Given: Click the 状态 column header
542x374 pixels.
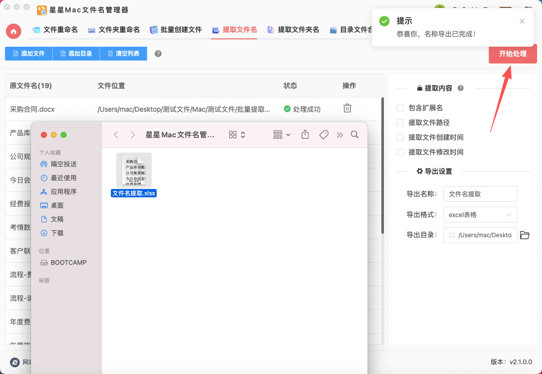Looking at the screenshot, I should pyautogui.click(x=290, y=86).
